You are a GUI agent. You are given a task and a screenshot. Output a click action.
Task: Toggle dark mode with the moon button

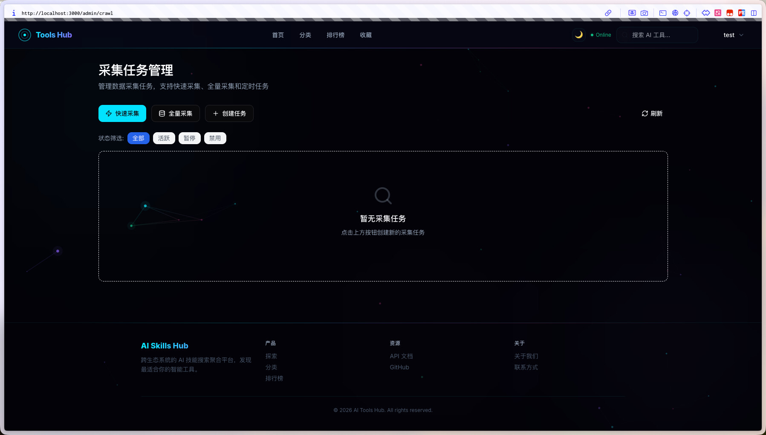tap(578, 35)
